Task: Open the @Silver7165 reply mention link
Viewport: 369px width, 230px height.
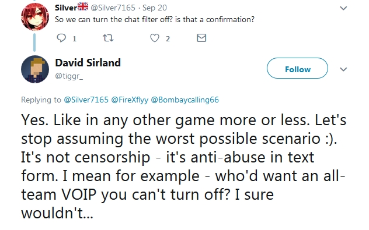Action: pyautogui.click(x=86, y=100)
